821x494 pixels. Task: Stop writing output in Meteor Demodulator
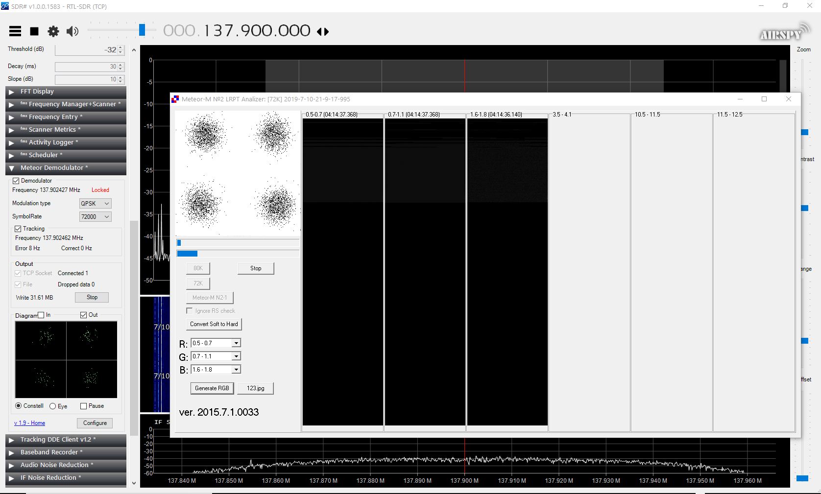92,297
